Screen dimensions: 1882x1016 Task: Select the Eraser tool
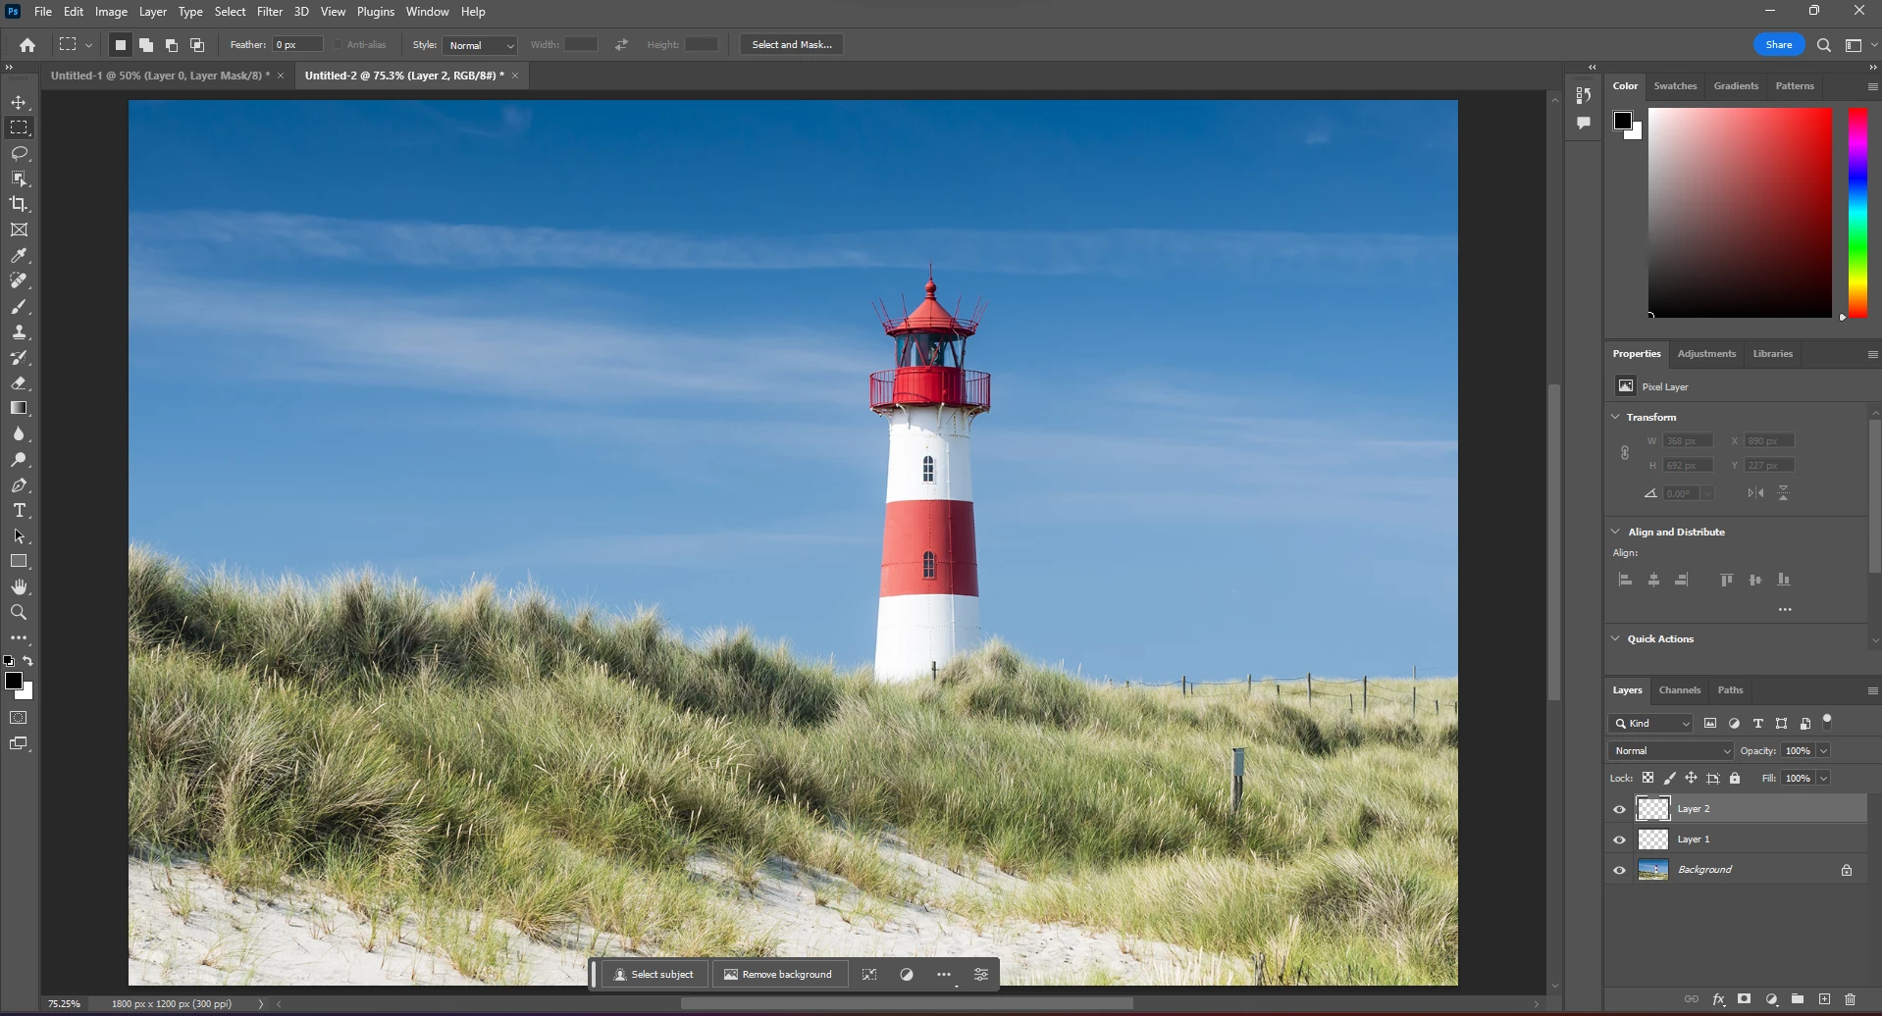click(19, 382)
